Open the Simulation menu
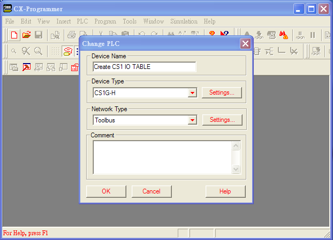Viewport: 333px width, 240px height. coord(184,21)
